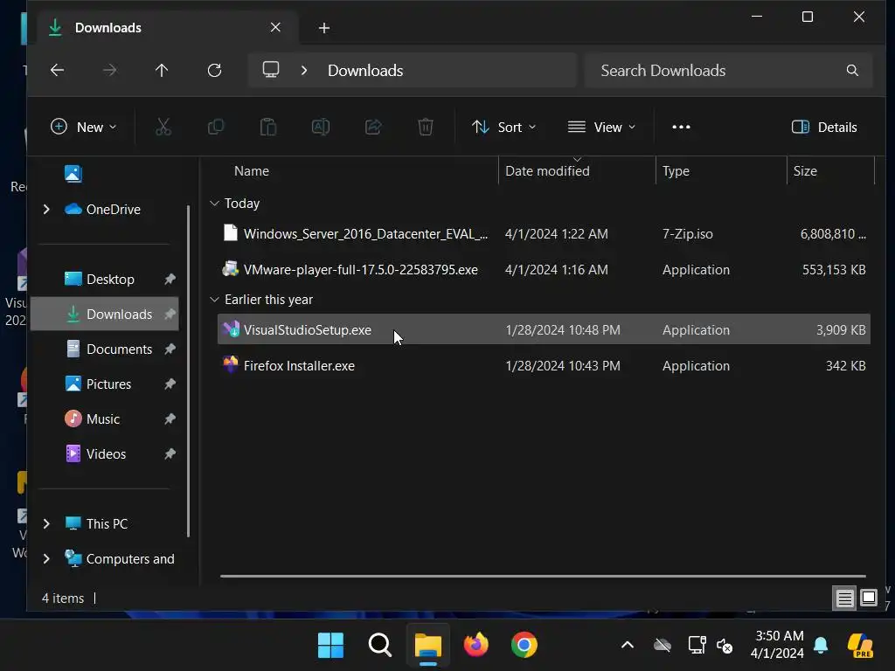895x671 pixels.
Task: Click the notification bell icon
Action: tap(821, 645)
